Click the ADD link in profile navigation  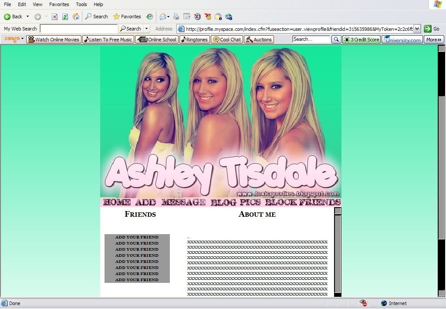tap(145, 202)
